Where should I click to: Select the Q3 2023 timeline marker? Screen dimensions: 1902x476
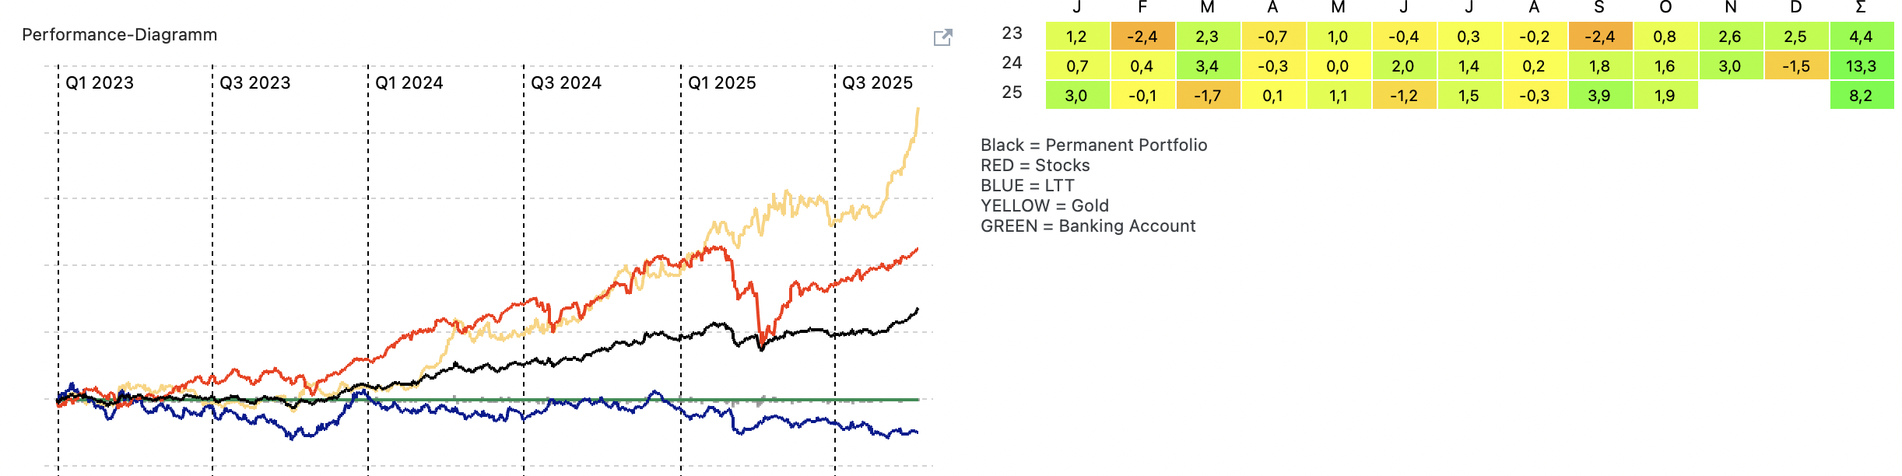click(x=254, y=83)
